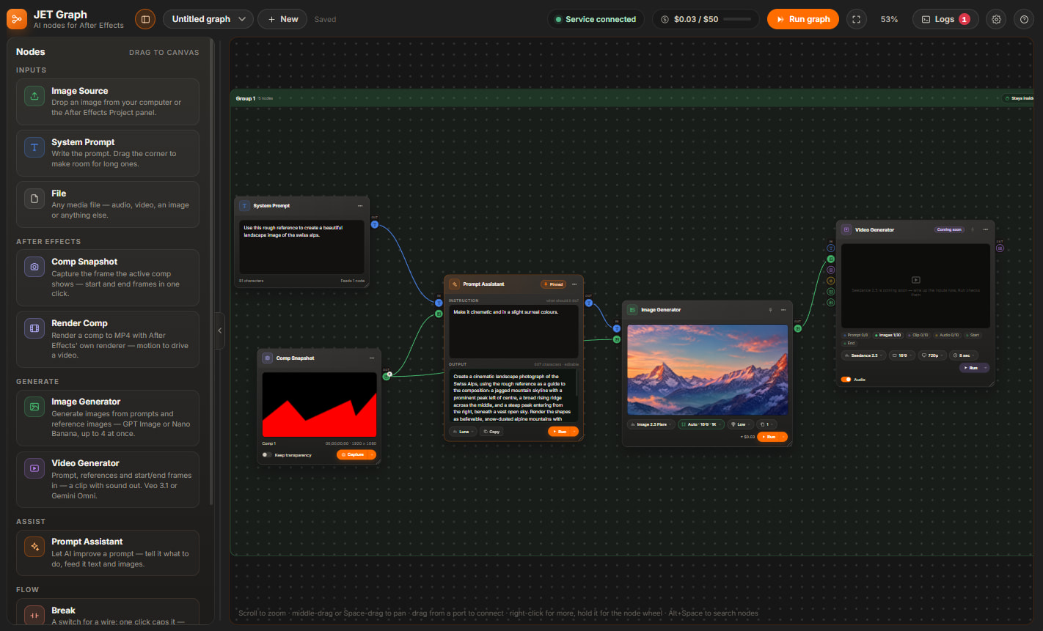
Task: Click the fit-to-screen icon beside 53%
Action: [856, 19]
